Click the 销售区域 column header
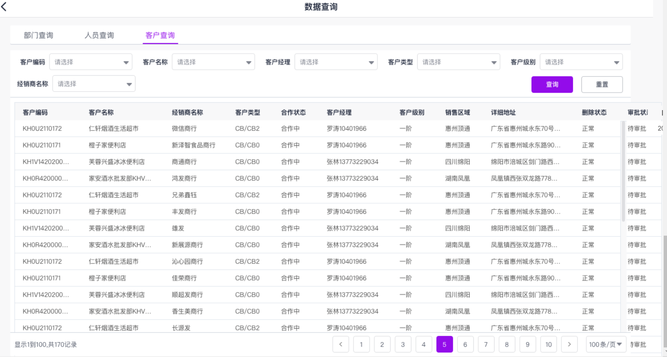The width and height of the screenshot is (667, 357). pos(458,112)
